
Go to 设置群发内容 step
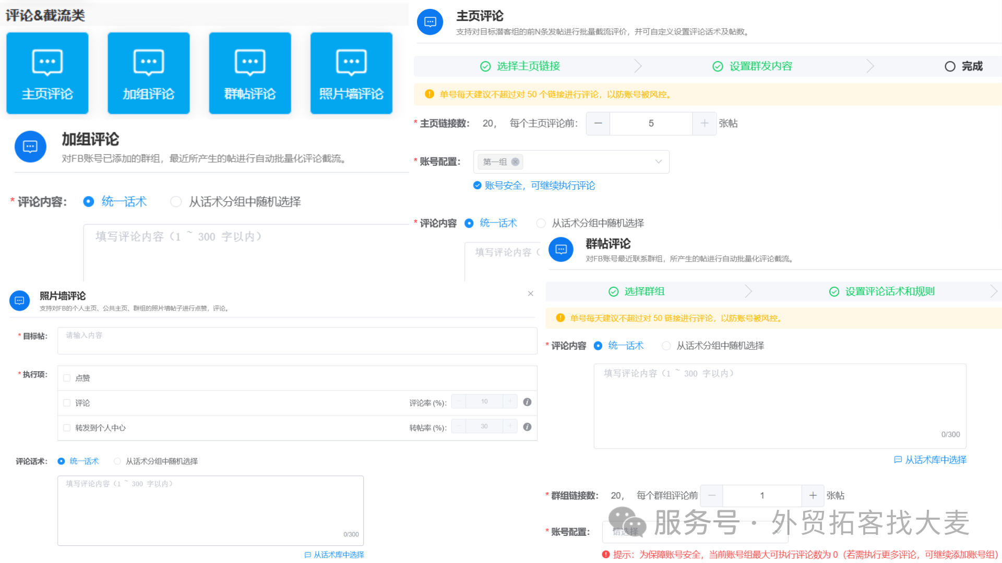point(761,66)
